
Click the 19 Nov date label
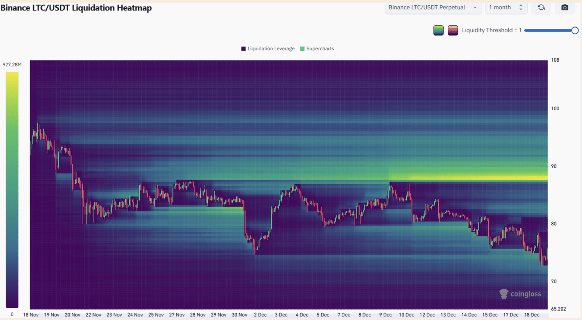coord(52,315)
